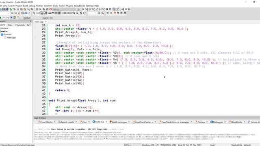Start debugging with the Debug/Continue arrow
The height and width of the screenshot is (146, 260).
click(83, 9)
